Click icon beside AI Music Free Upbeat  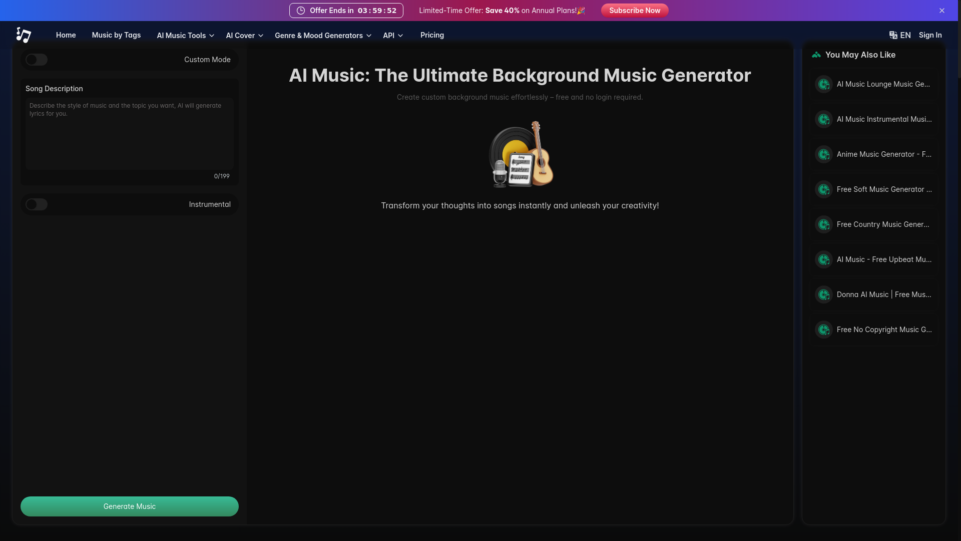823,259
